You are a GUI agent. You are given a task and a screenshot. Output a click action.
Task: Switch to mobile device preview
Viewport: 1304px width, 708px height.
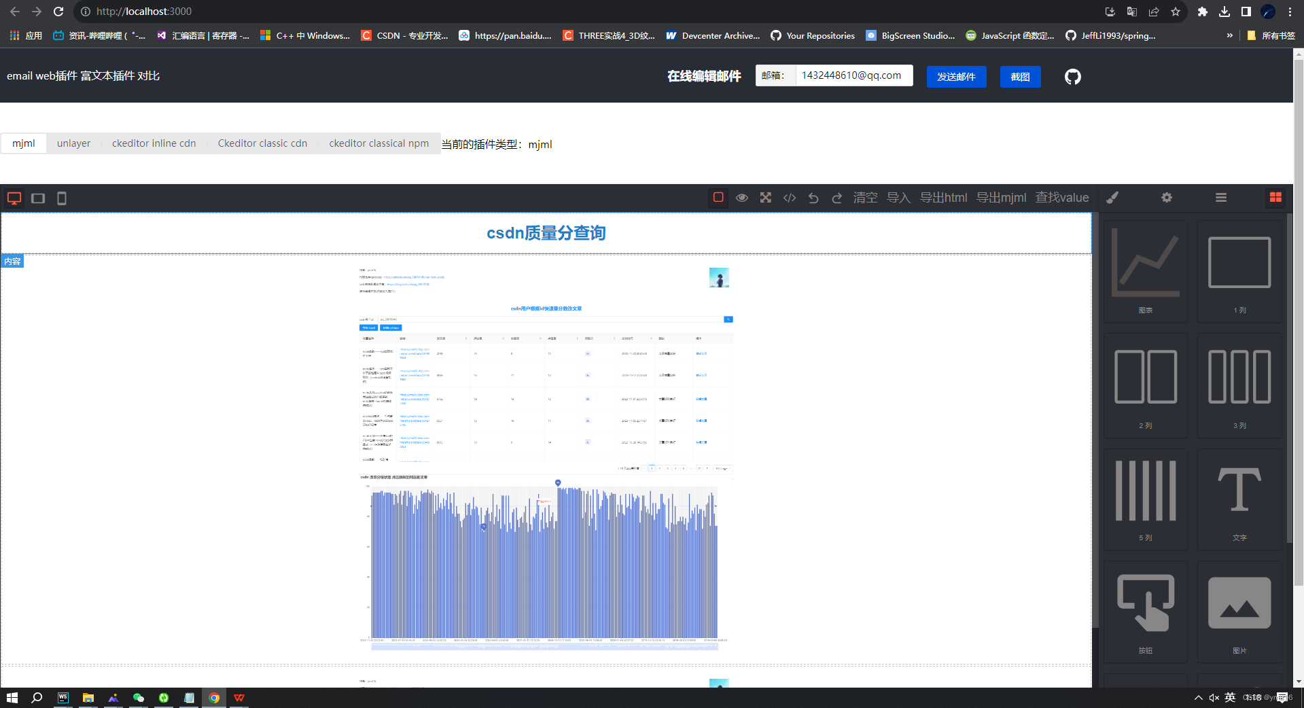point(61,198)
